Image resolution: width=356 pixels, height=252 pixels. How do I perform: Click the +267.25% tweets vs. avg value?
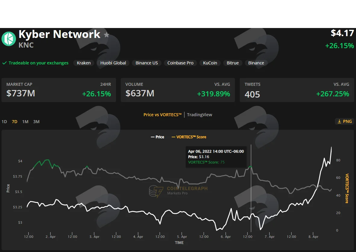tap(333, 94)
